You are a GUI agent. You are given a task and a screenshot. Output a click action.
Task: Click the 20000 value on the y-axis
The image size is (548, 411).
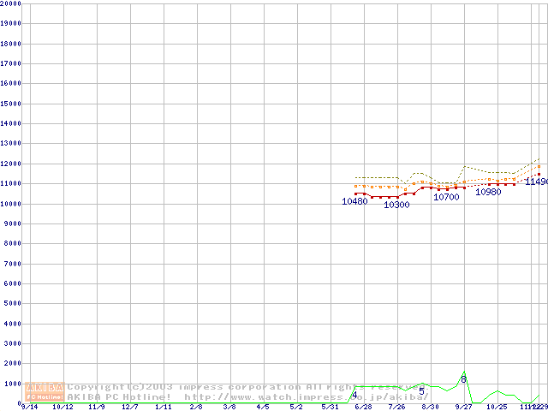point(10,4)
